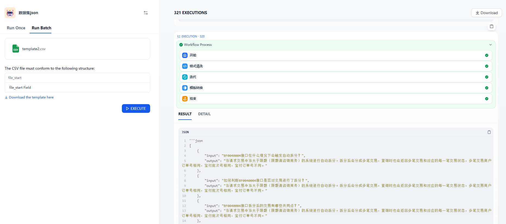506x224 pixels.
Task: Copy the JSON result with the clipboard icon
Action: coord(489,132)
